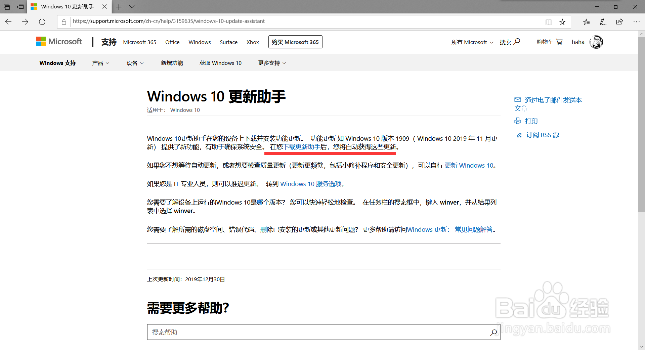The height and width of the screenshot is (350, 645).
Task: Open 获取 Windows 10 menu item
Action: click(x=220, y=63)
